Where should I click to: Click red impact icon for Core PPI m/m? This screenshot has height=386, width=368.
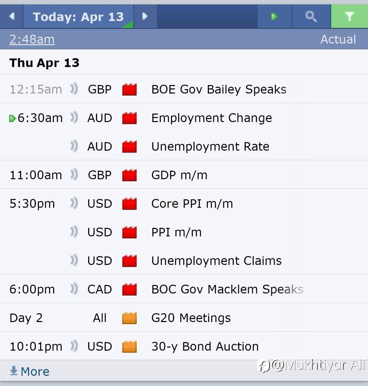(x=129, y=204)
